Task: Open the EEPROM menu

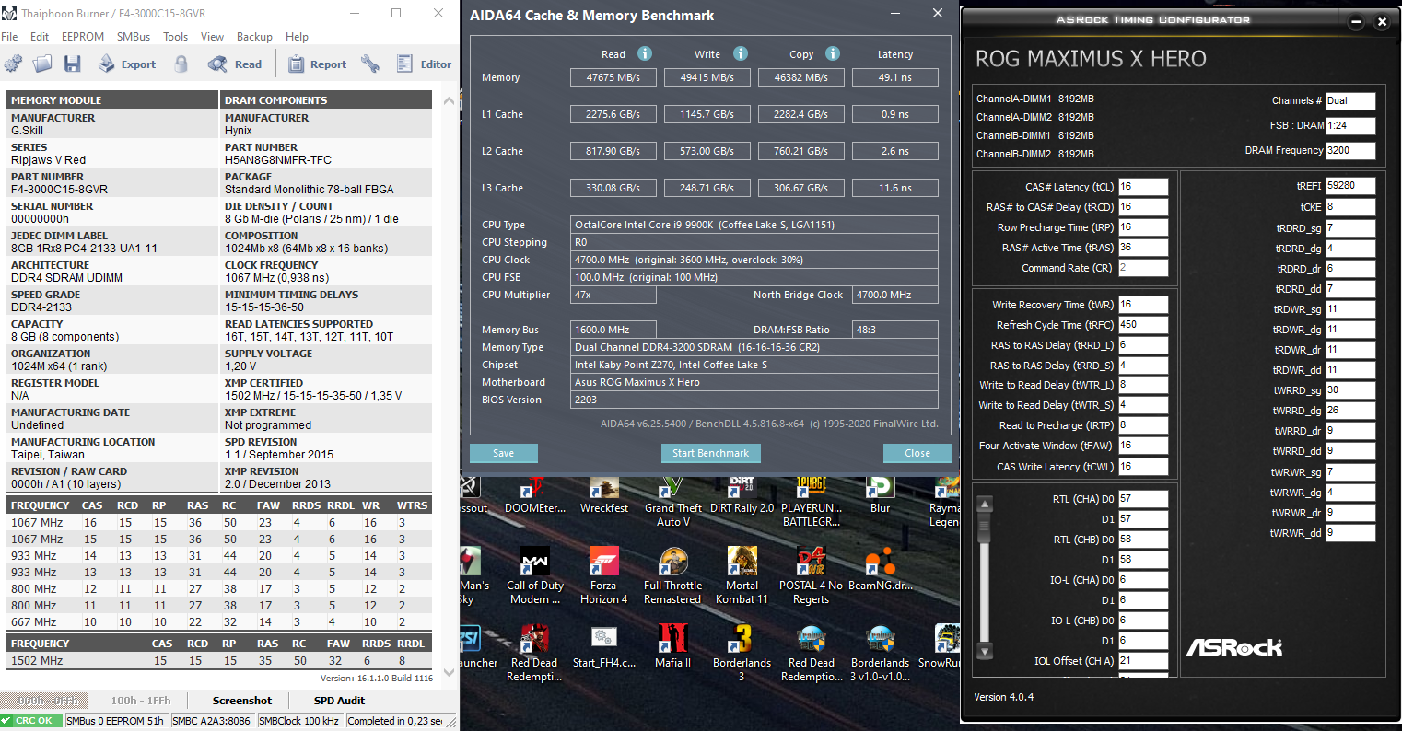Action: (x=83, y=37)
